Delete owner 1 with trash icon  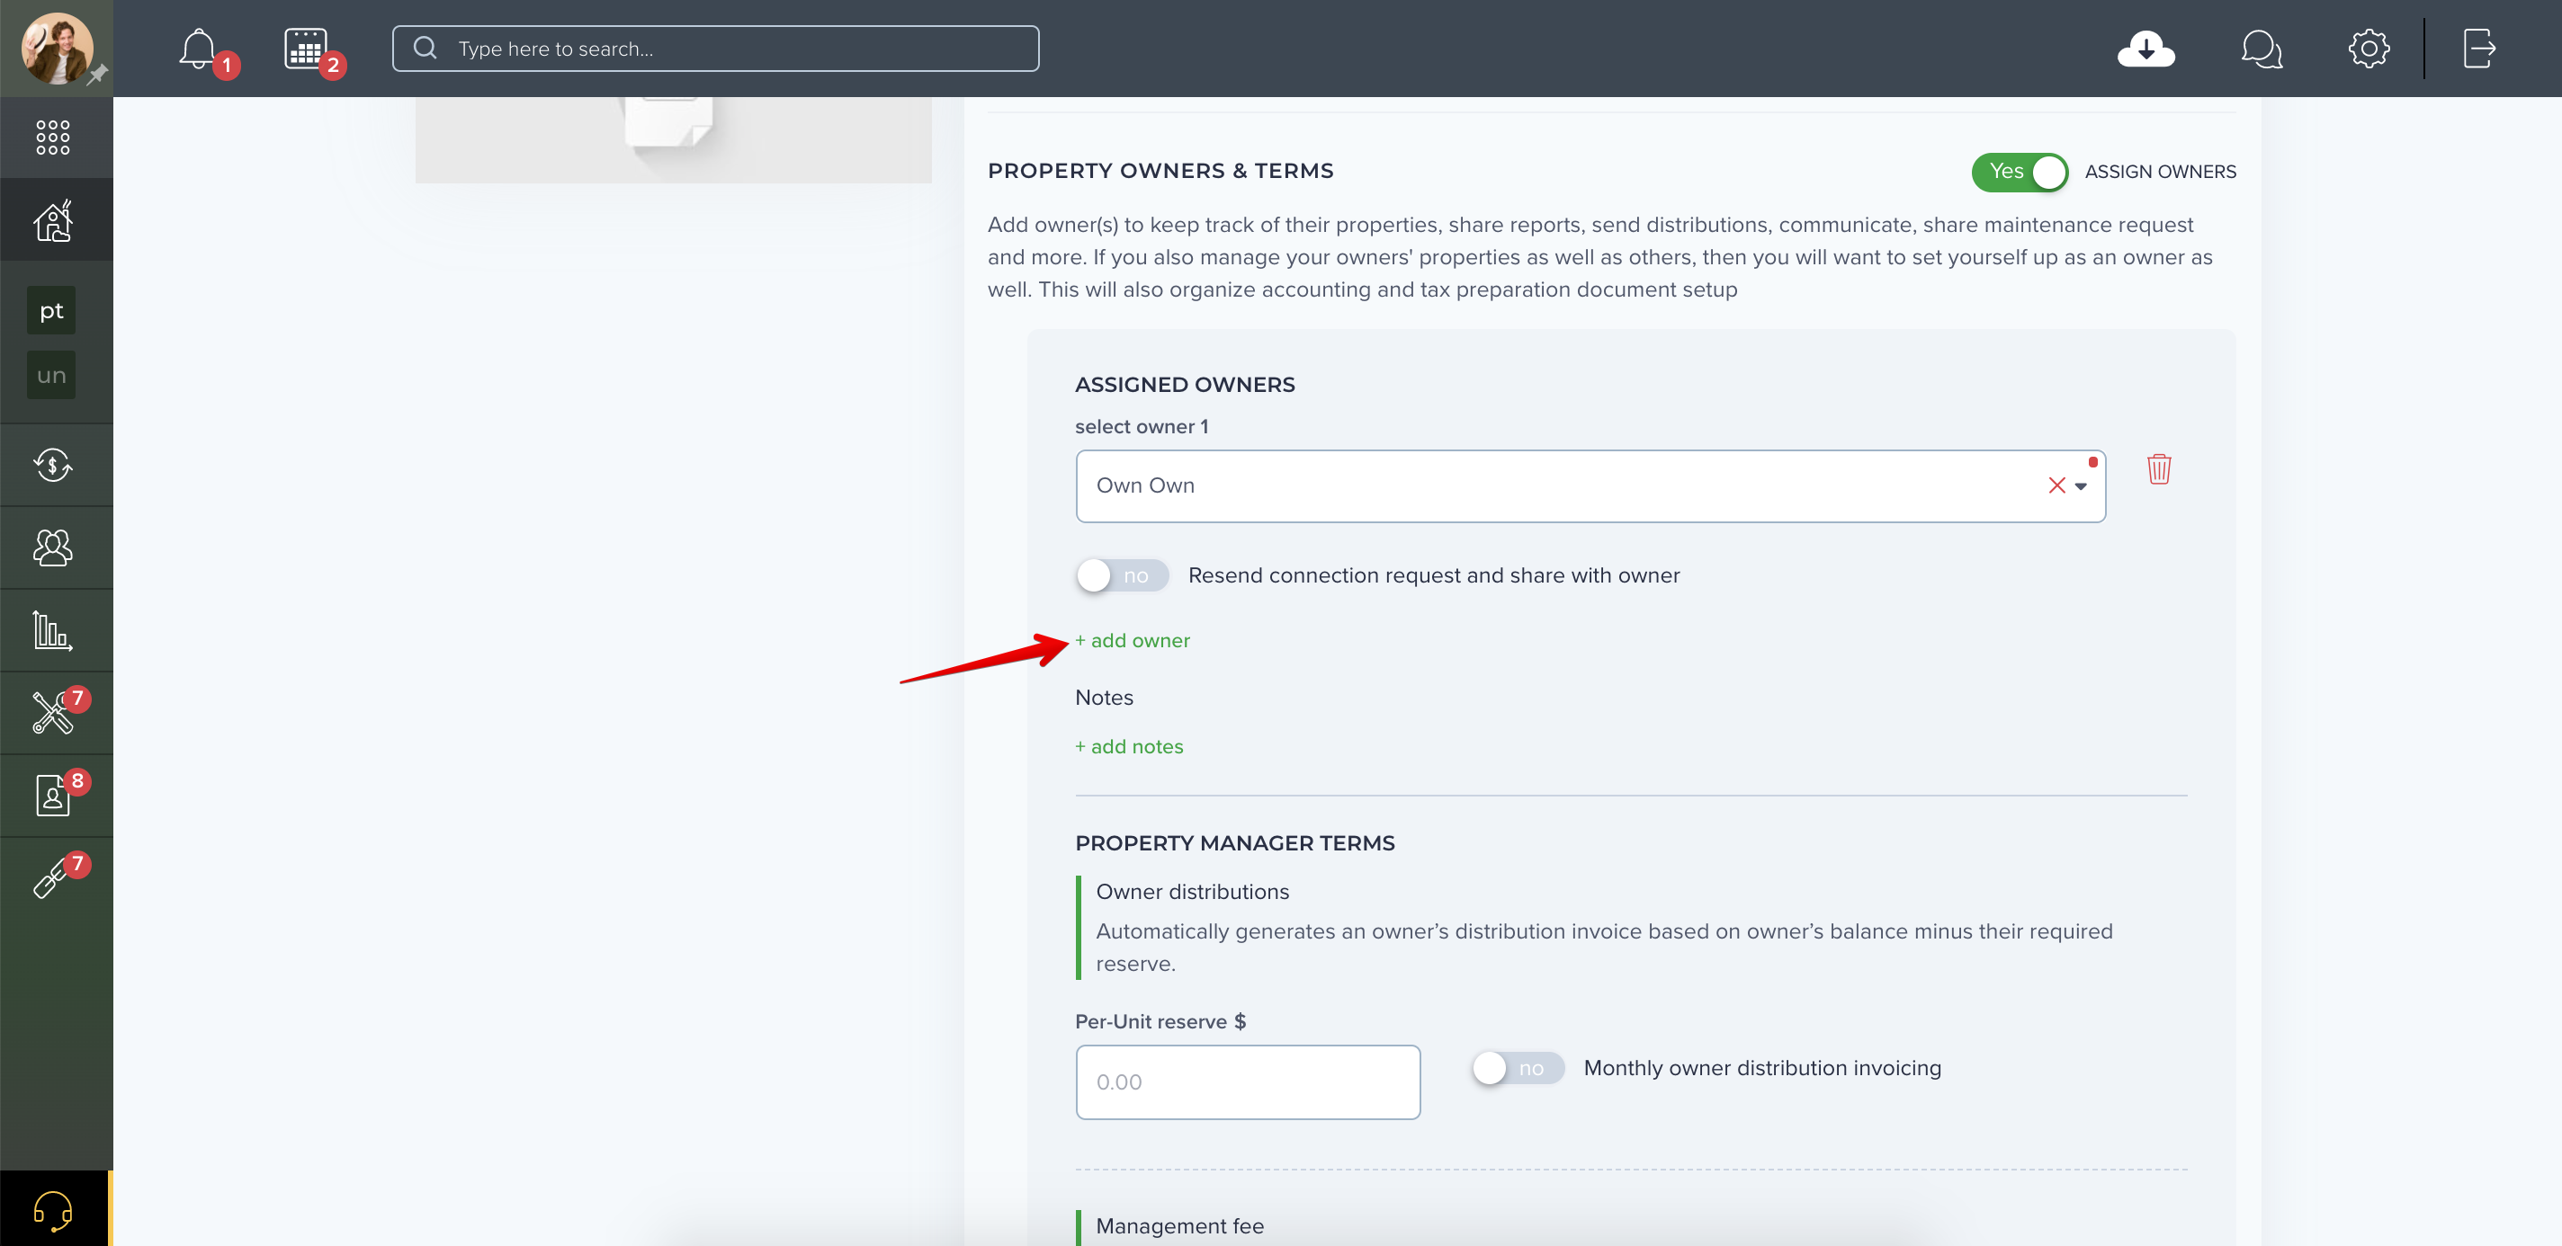(x=2158, y=469)
